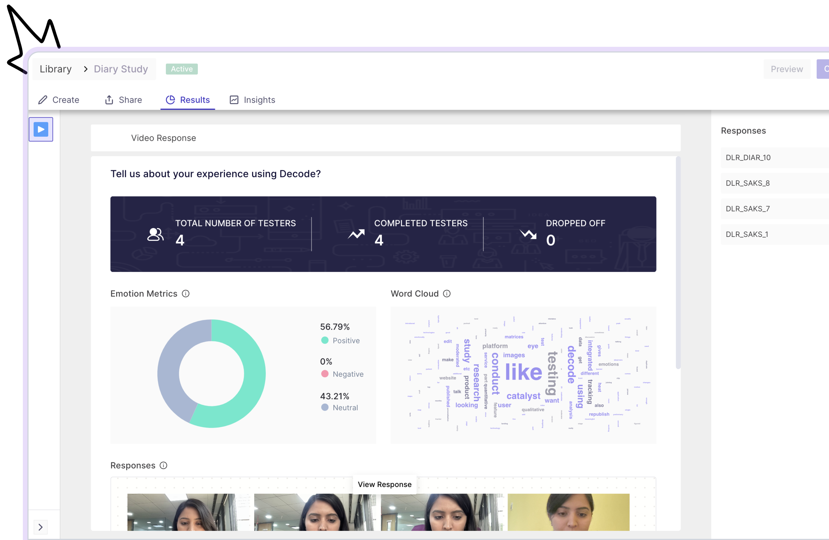Screen dimensions: 829x540
Task: Select the Positive green legend swatch
Action: click(325, 340)
